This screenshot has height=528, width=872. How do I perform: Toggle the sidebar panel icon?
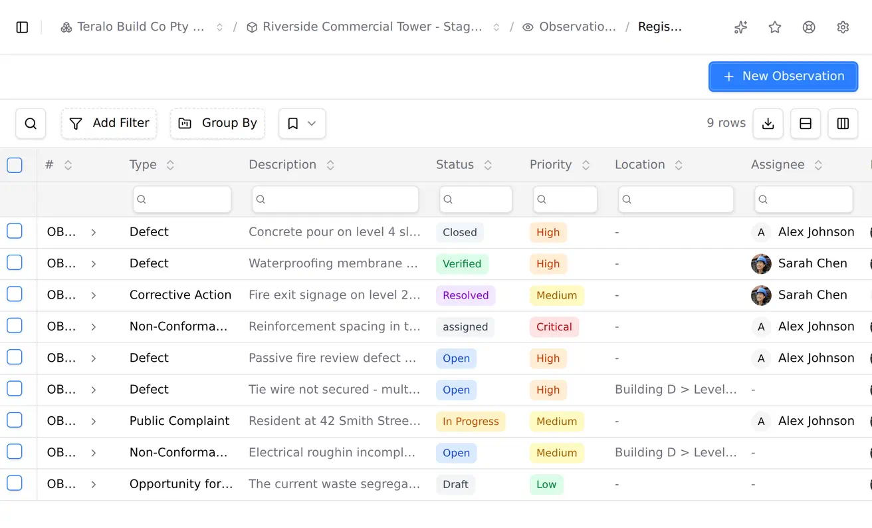coord(22,27)
